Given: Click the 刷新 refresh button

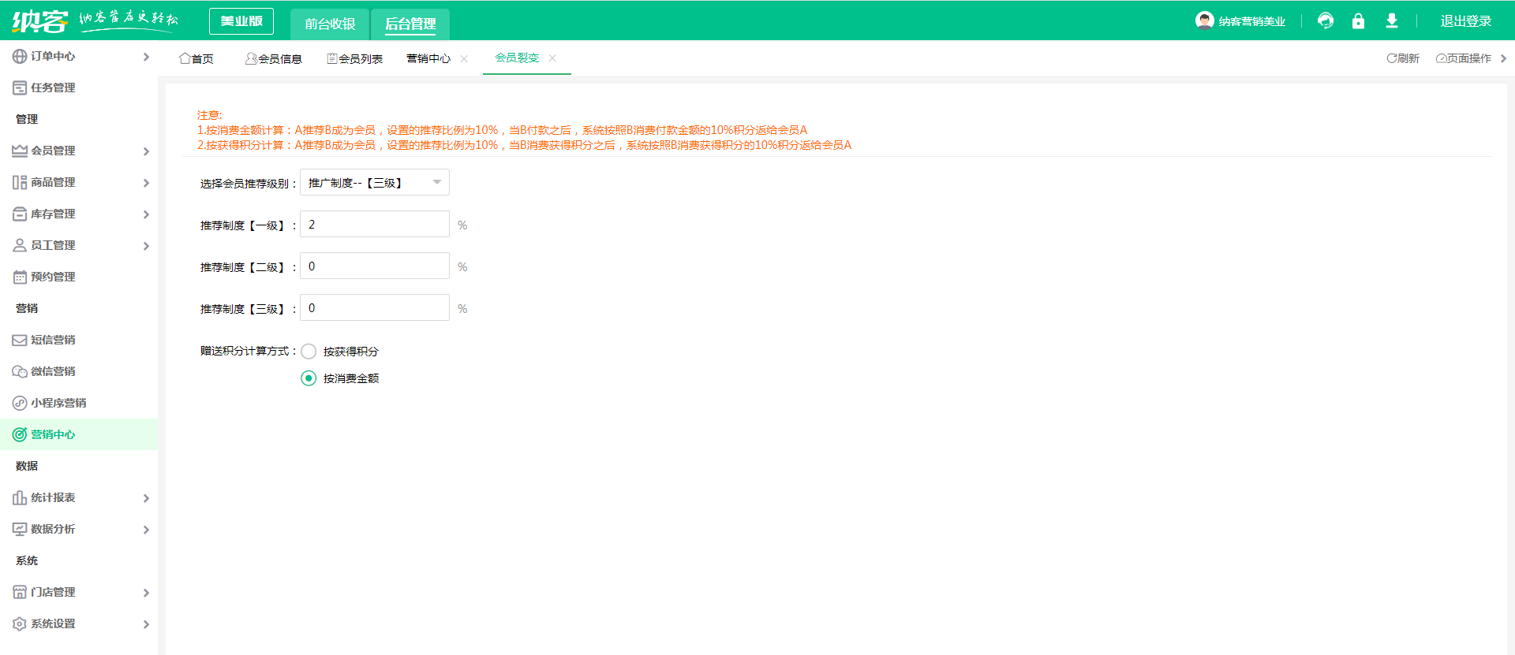Looking at the screenshot, I should point(1403,58).
